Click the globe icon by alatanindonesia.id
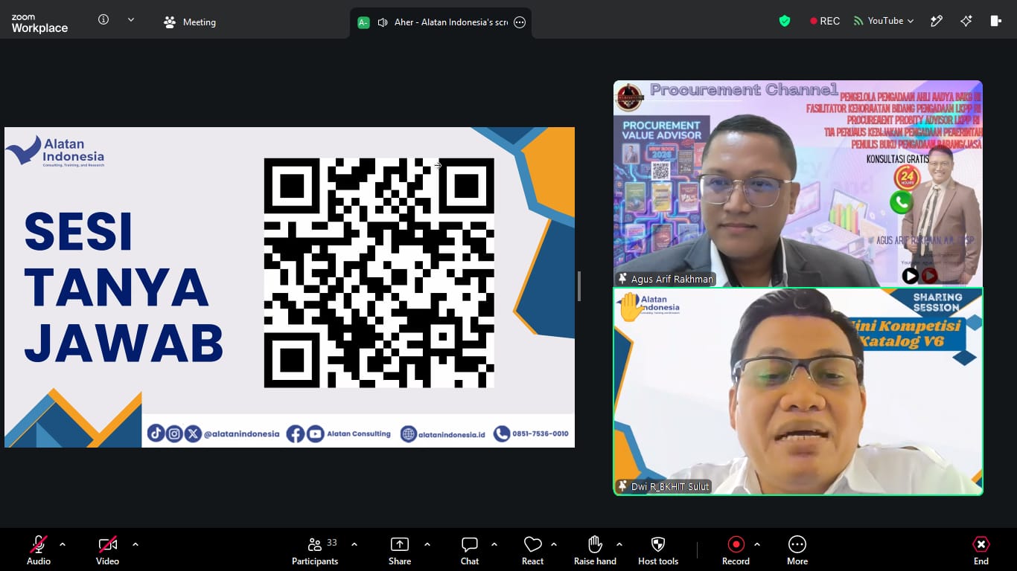This screenshot has width=1017, height=571. [x=409, y=434]
